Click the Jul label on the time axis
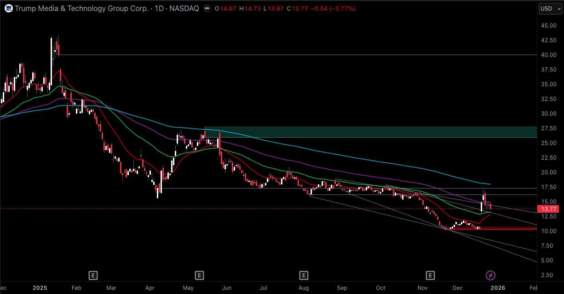The width and height of the screenshot is (564, 294). tap(263, 288)
